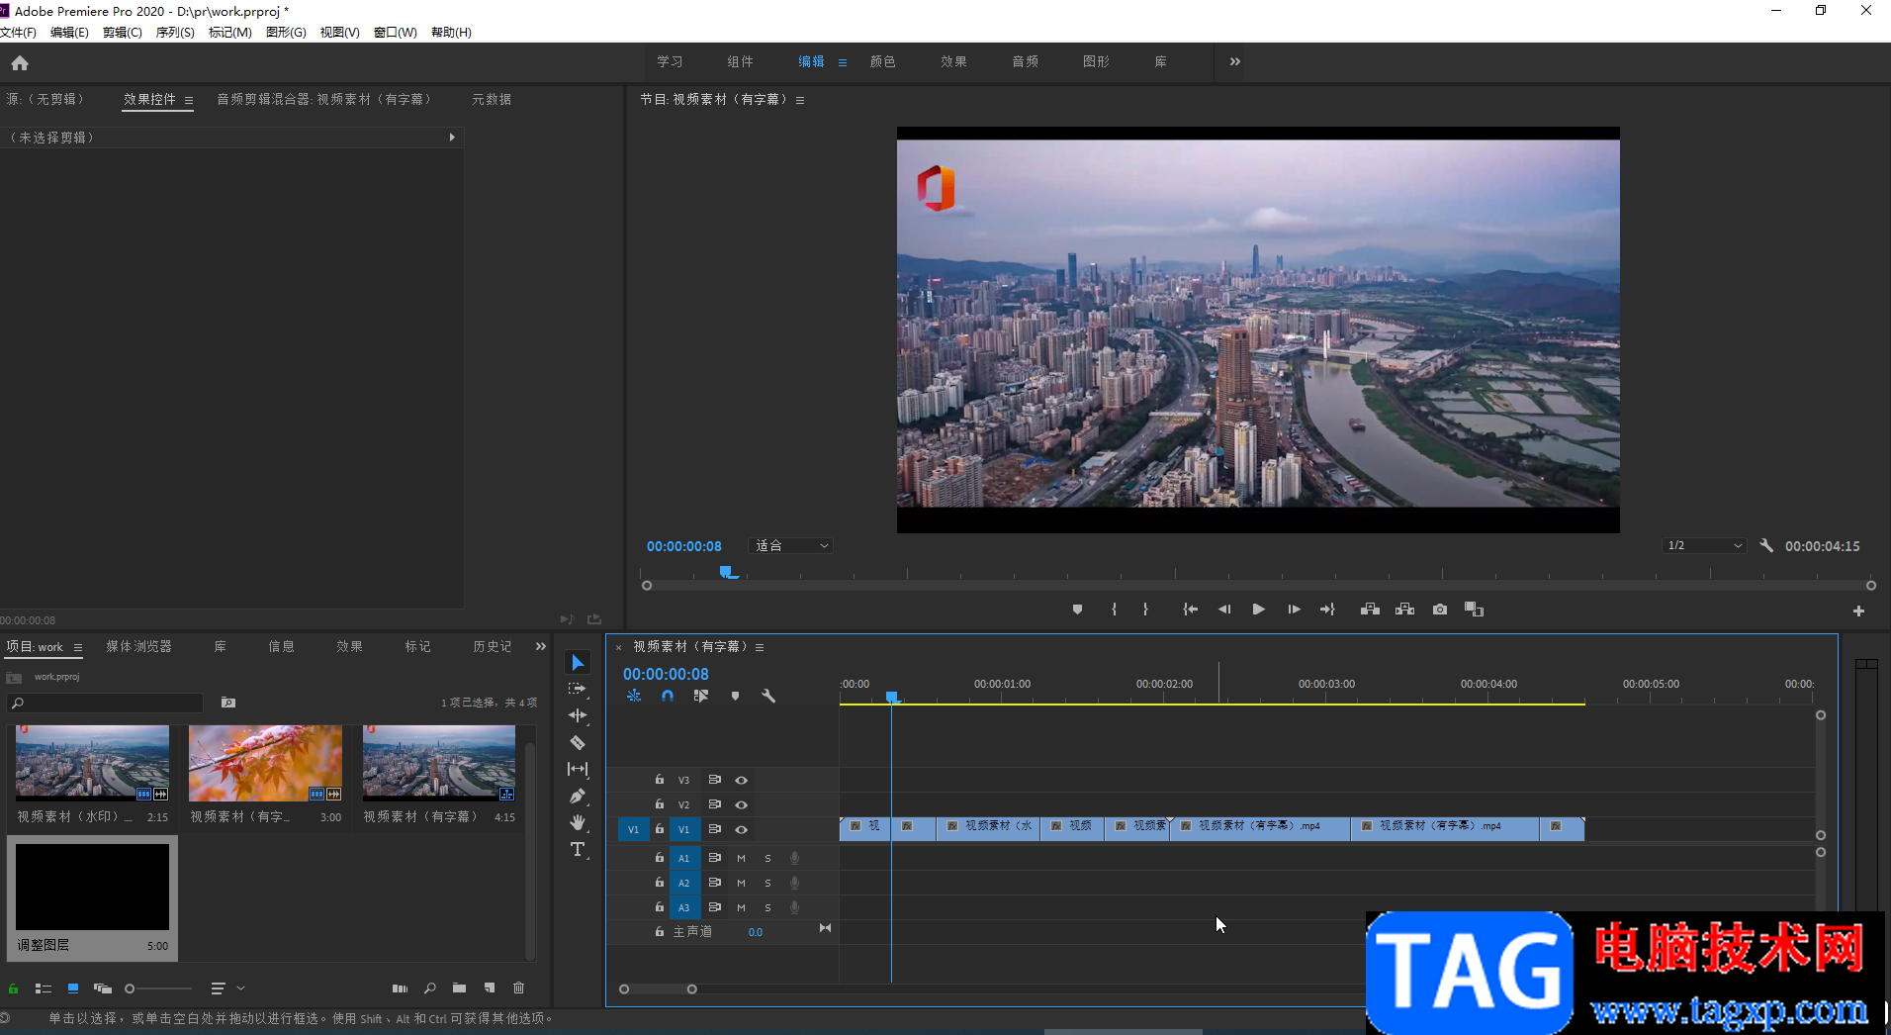The width and height of the screenshot is (1891, 1035).
Task: Switch to 历史记录 tab
Action: click(x=492, y=646)
